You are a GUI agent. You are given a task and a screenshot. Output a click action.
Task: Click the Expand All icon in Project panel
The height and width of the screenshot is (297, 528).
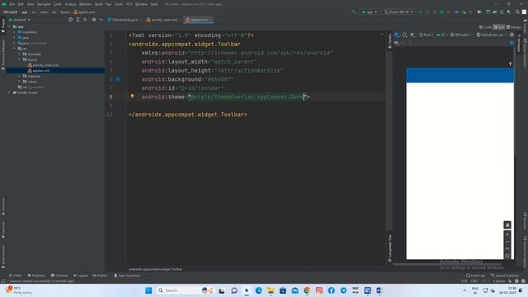pyautogui.click(x=78, y=20)
